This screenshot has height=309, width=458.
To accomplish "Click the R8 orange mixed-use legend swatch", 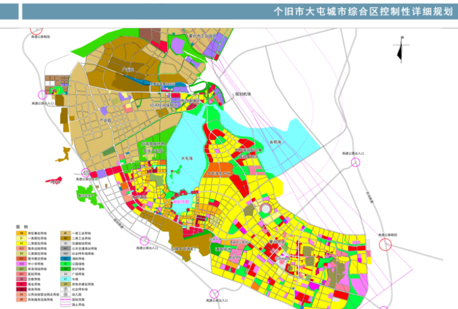I will pos(20,232).
